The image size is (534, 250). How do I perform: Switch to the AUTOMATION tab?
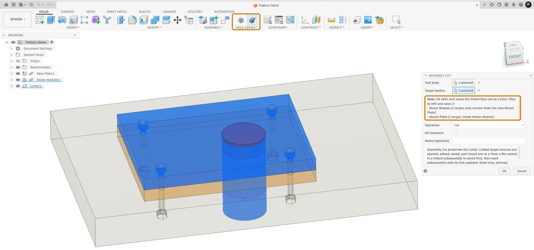[224, 12]
